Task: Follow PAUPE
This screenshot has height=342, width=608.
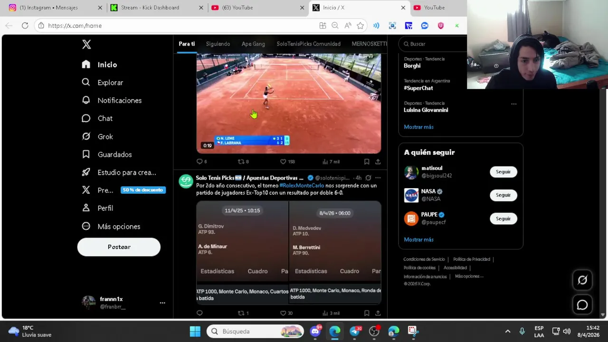Action: pyautogui.click(x=503, y=218)
